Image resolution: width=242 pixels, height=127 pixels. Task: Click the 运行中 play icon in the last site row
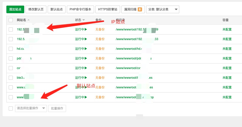point(86,97)
